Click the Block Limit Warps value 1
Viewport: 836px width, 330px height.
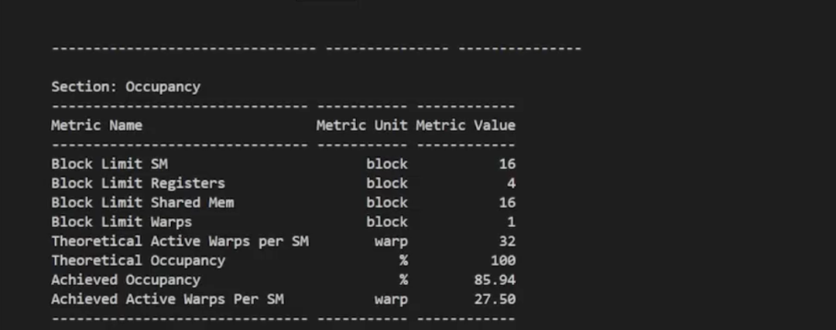click(x=512, y=222)
